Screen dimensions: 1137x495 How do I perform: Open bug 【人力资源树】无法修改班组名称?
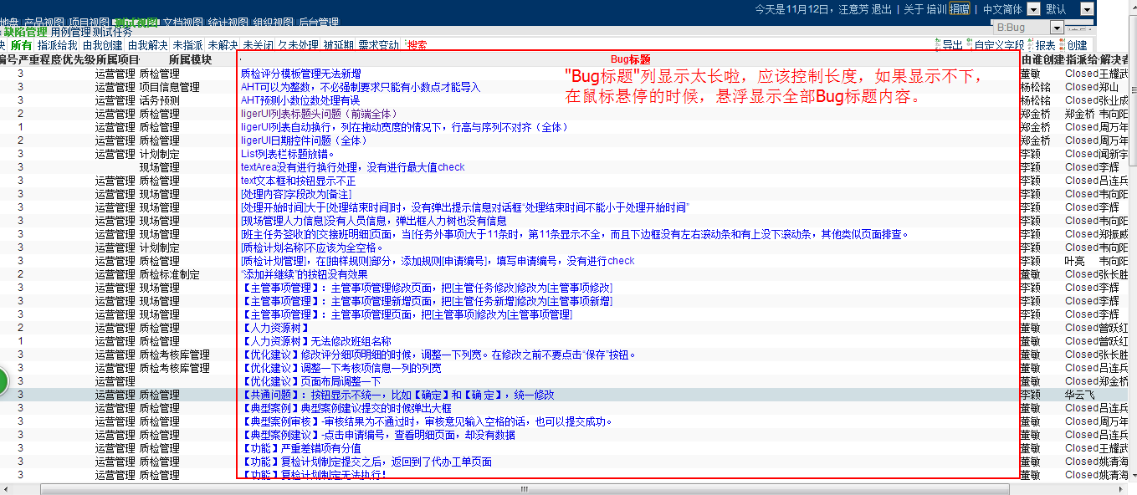click(316, 341)
